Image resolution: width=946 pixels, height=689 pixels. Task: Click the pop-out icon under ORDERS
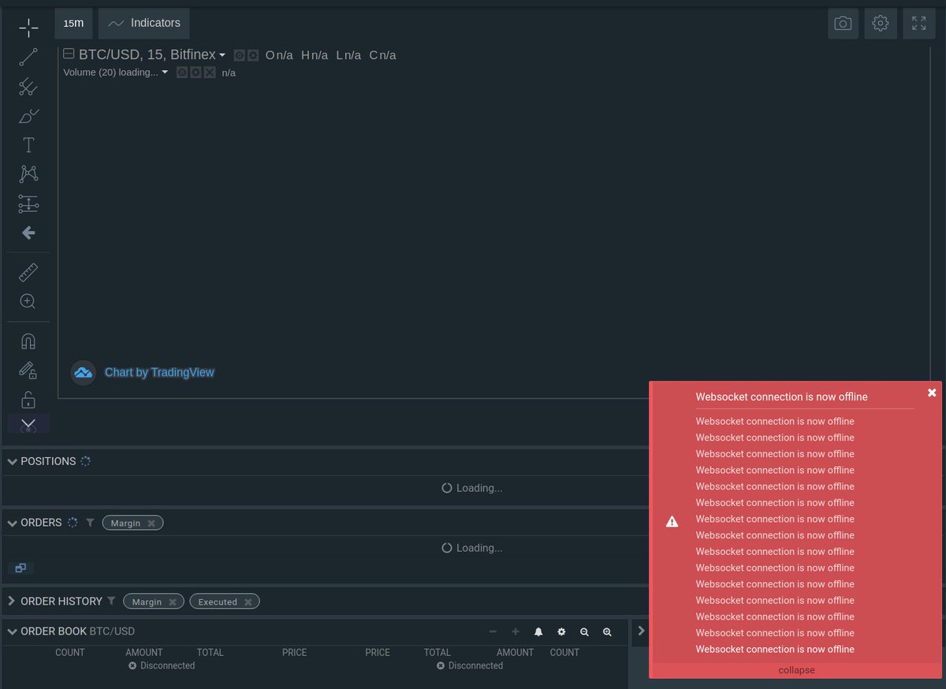tap(20, 568)
